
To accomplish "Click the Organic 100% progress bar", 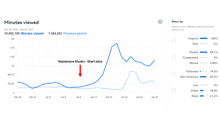I will 204,38.
